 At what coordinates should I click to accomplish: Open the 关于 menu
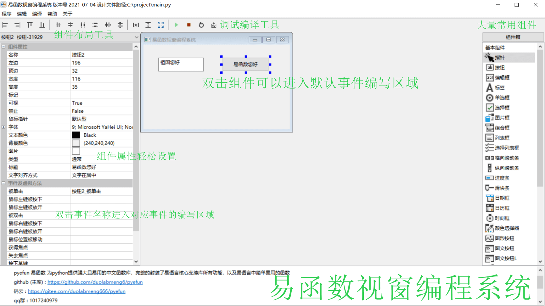67,14
